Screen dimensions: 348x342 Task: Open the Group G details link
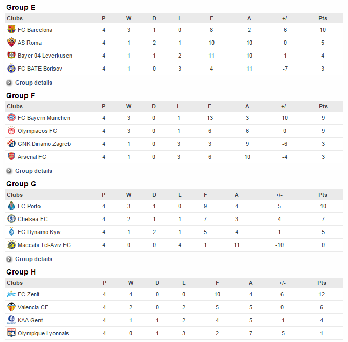(x=34, y=259)
